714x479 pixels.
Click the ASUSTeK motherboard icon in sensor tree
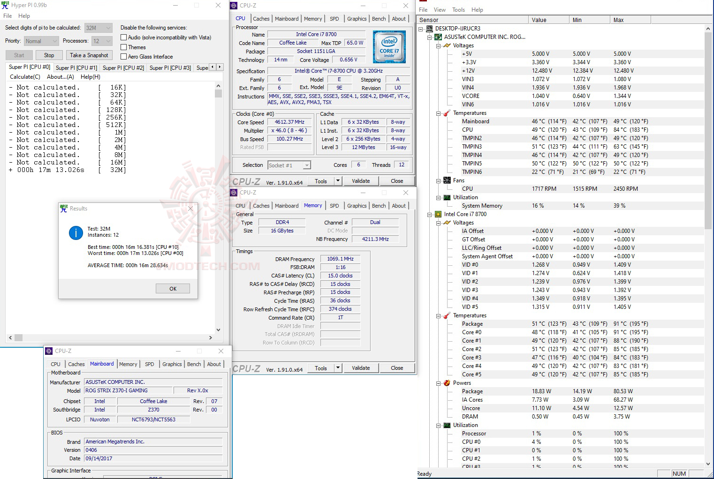[438, 37]
